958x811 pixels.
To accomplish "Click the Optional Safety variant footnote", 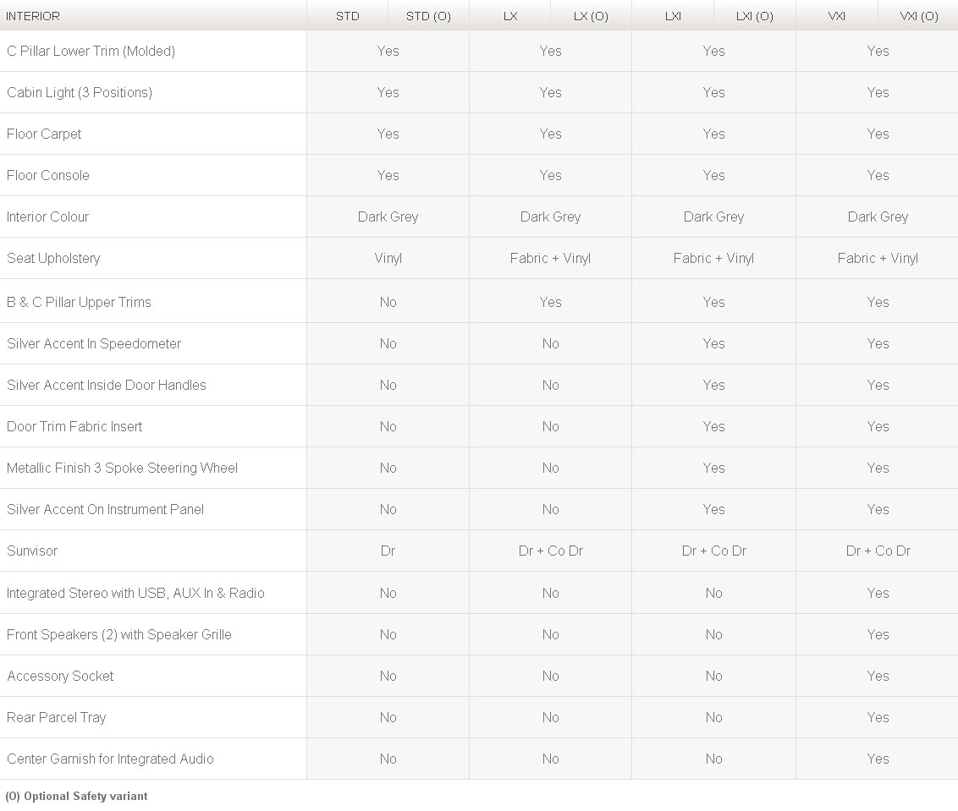I will coord(76,797).
